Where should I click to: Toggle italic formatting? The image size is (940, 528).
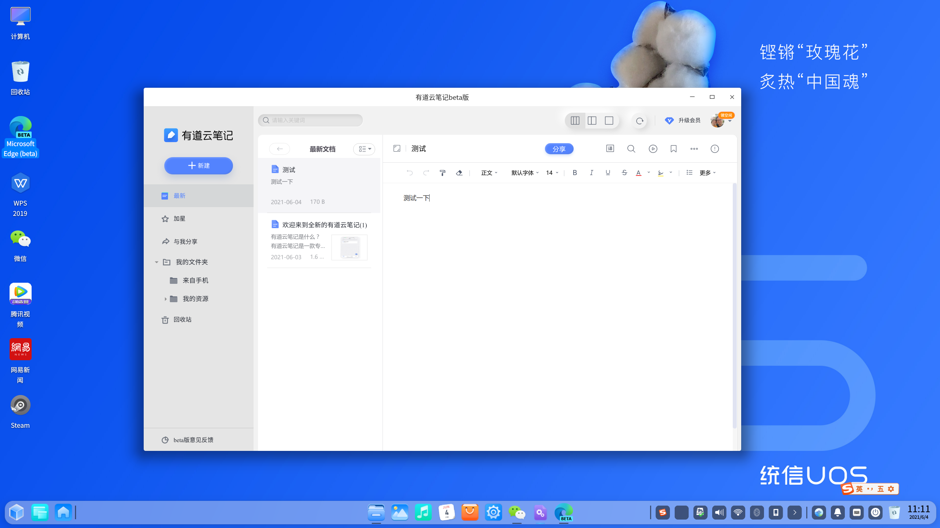click(x=591, y=173)
